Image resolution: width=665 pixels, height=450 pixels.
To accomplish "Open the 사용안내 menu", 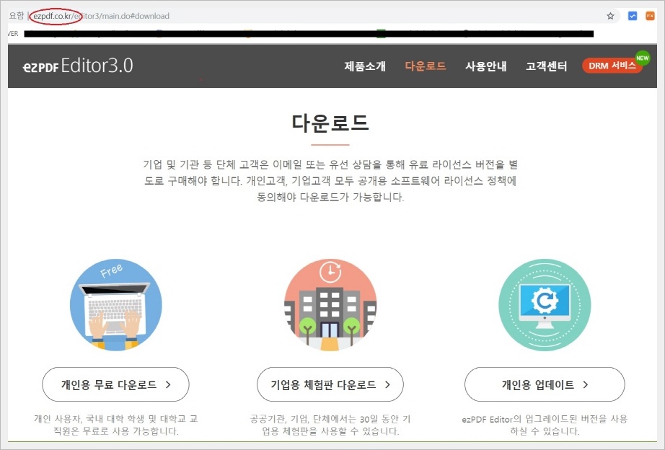I will [x=486, y=66].
